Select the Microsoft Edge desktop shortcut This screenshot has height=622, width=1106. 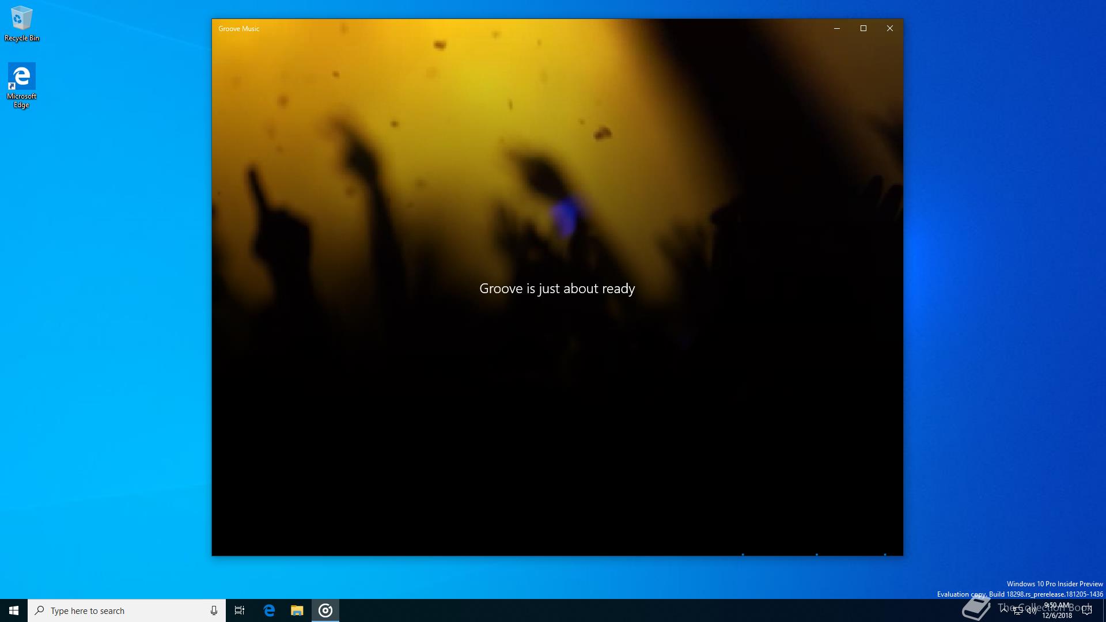pos(22,85)
